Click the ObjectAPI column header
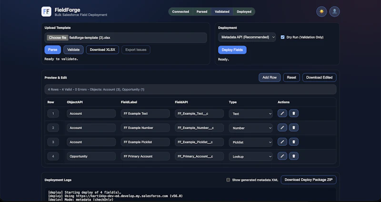The height and width of the screenshot is (202, 381). (x=75, y=102)
